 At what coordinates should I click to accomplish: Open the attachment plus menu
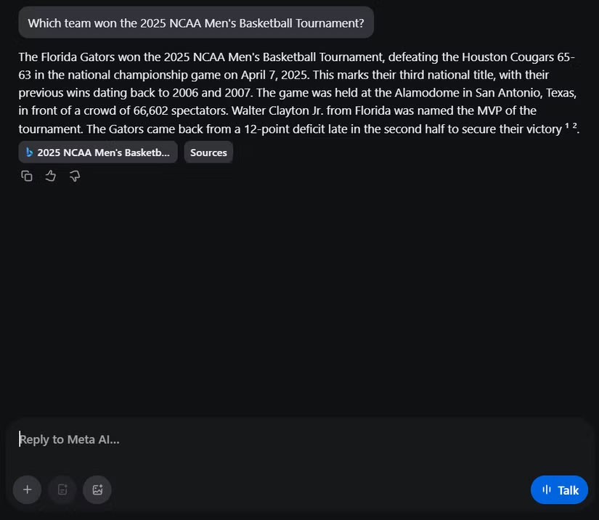[27, 489]
